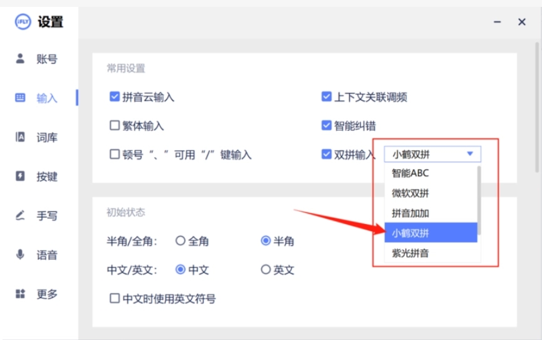Screen dimensions: 542x340
Task: Click the blue dropdown arrow of 双拼 scheme
Action: [x=470, y=154]
